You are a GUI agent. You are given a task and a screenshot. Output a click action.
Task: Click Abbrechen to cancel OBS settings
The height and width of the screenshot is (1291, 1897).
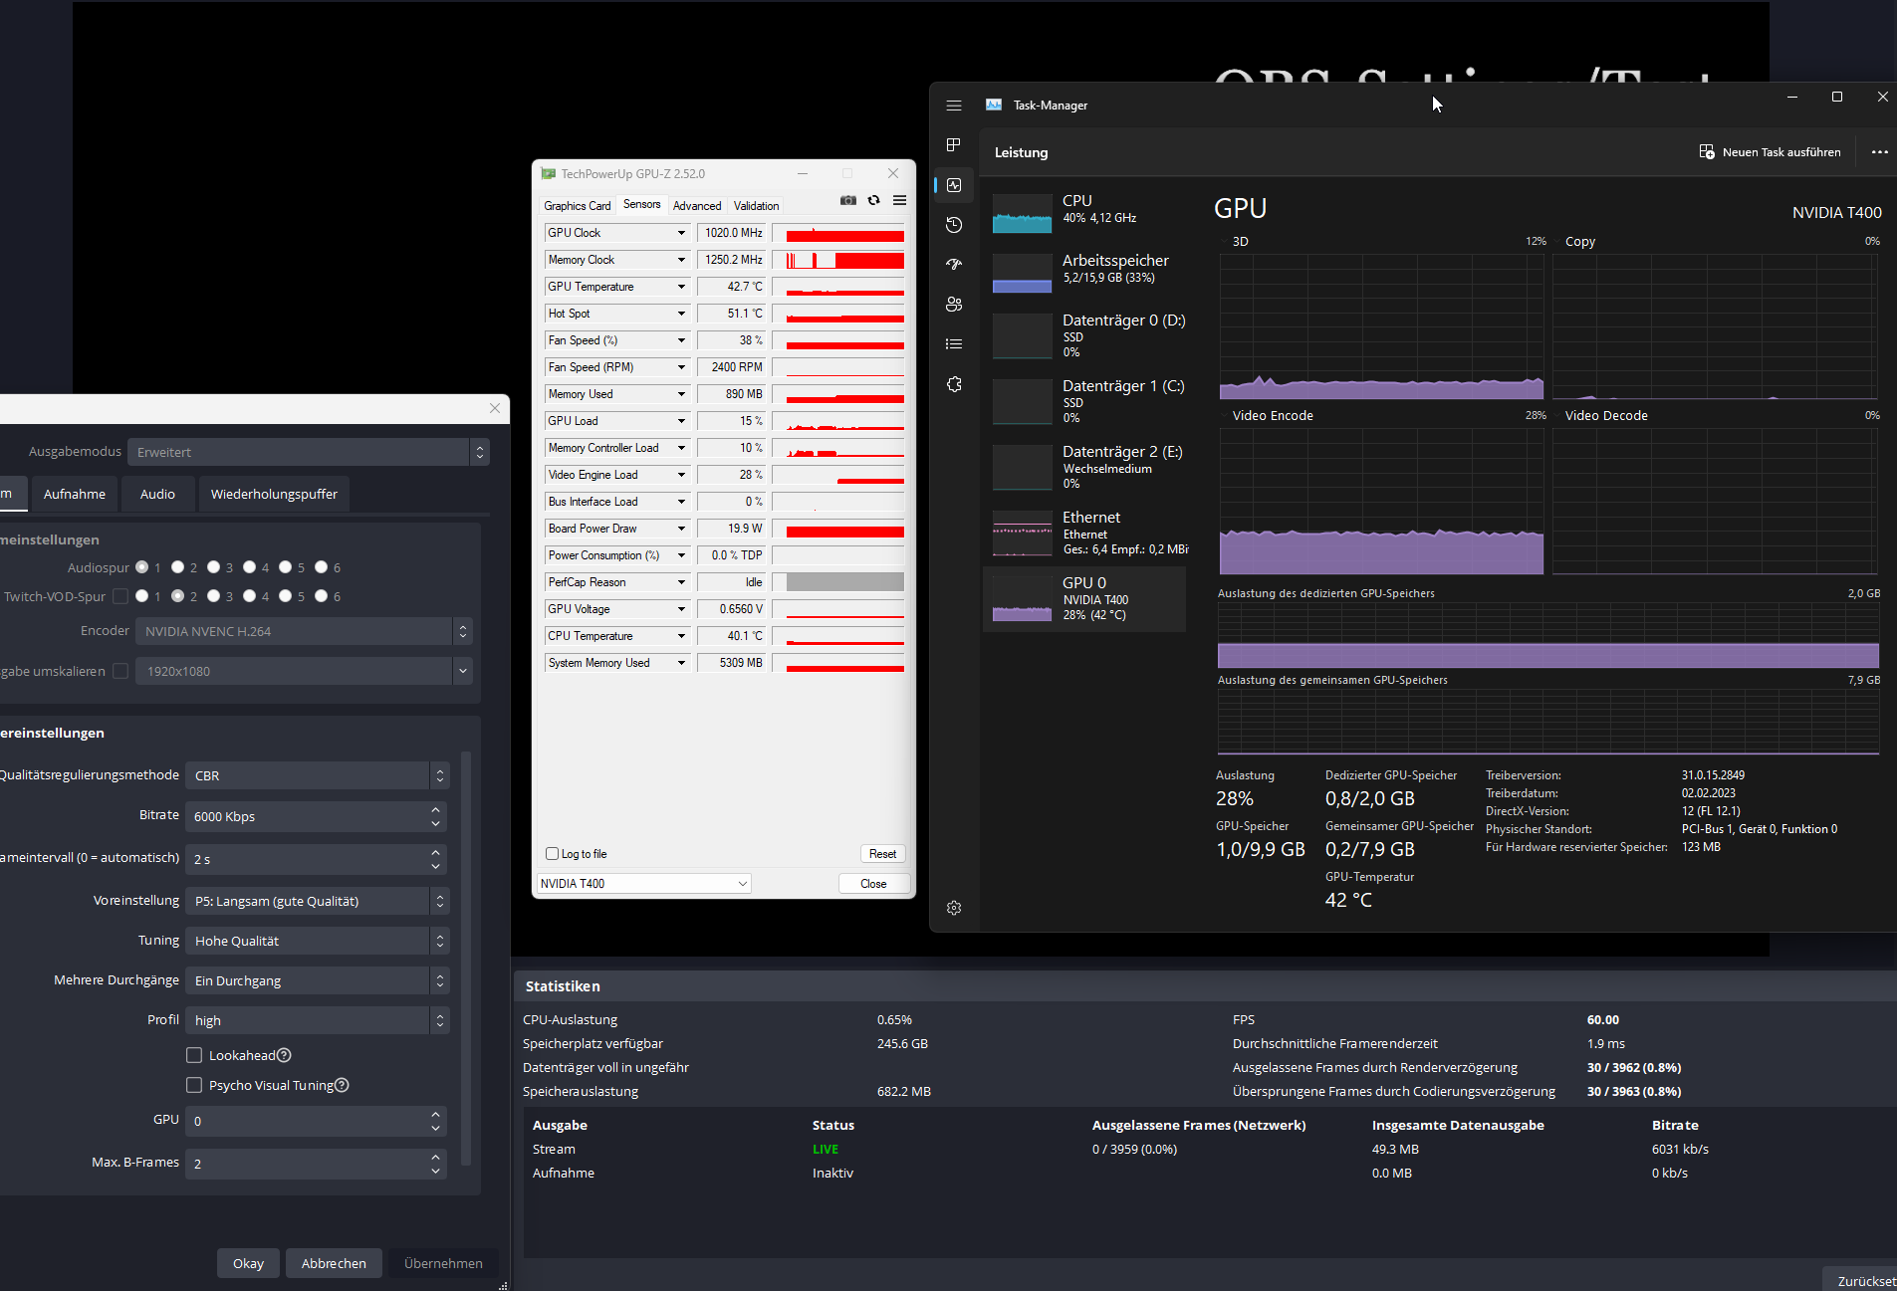tap(334, 1263)
